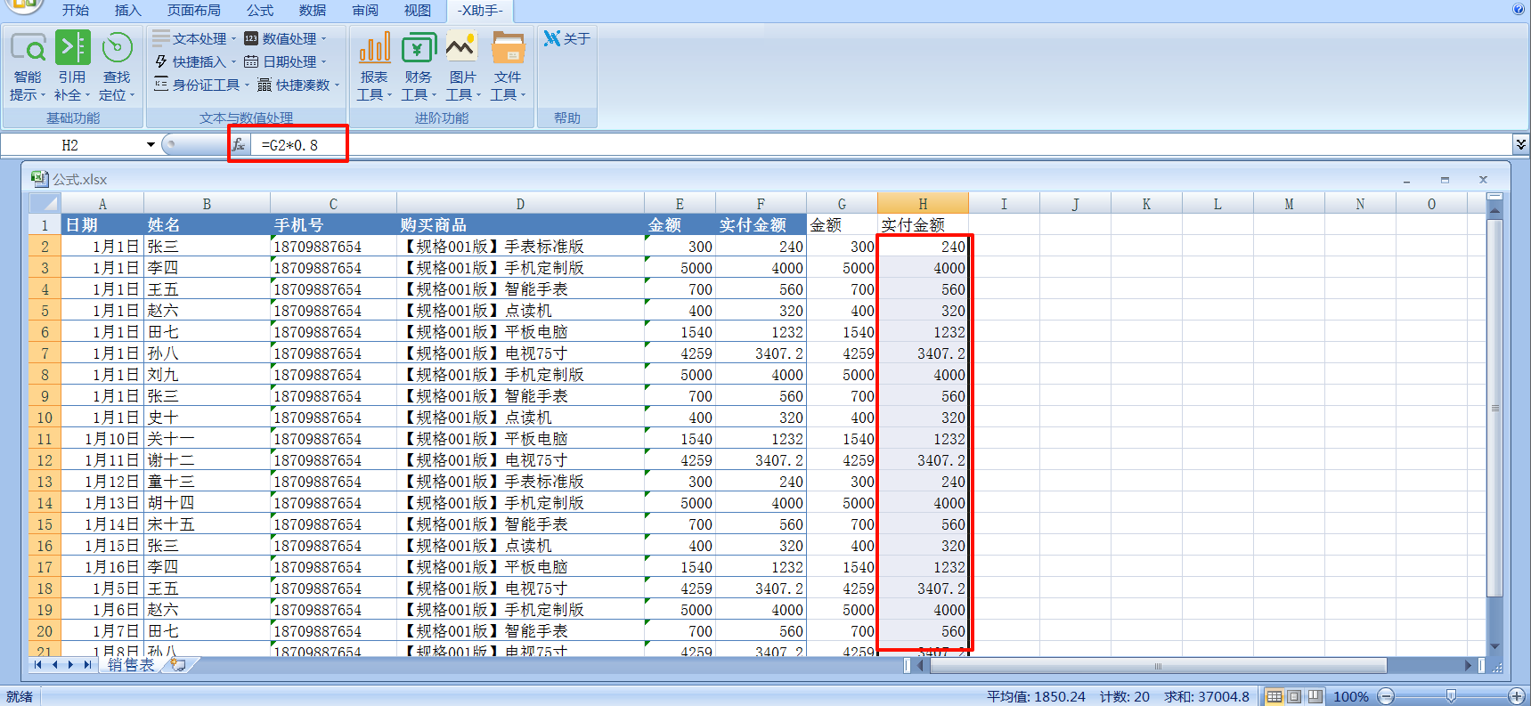Expand the formula bar with chevron

pos(1521,143)
